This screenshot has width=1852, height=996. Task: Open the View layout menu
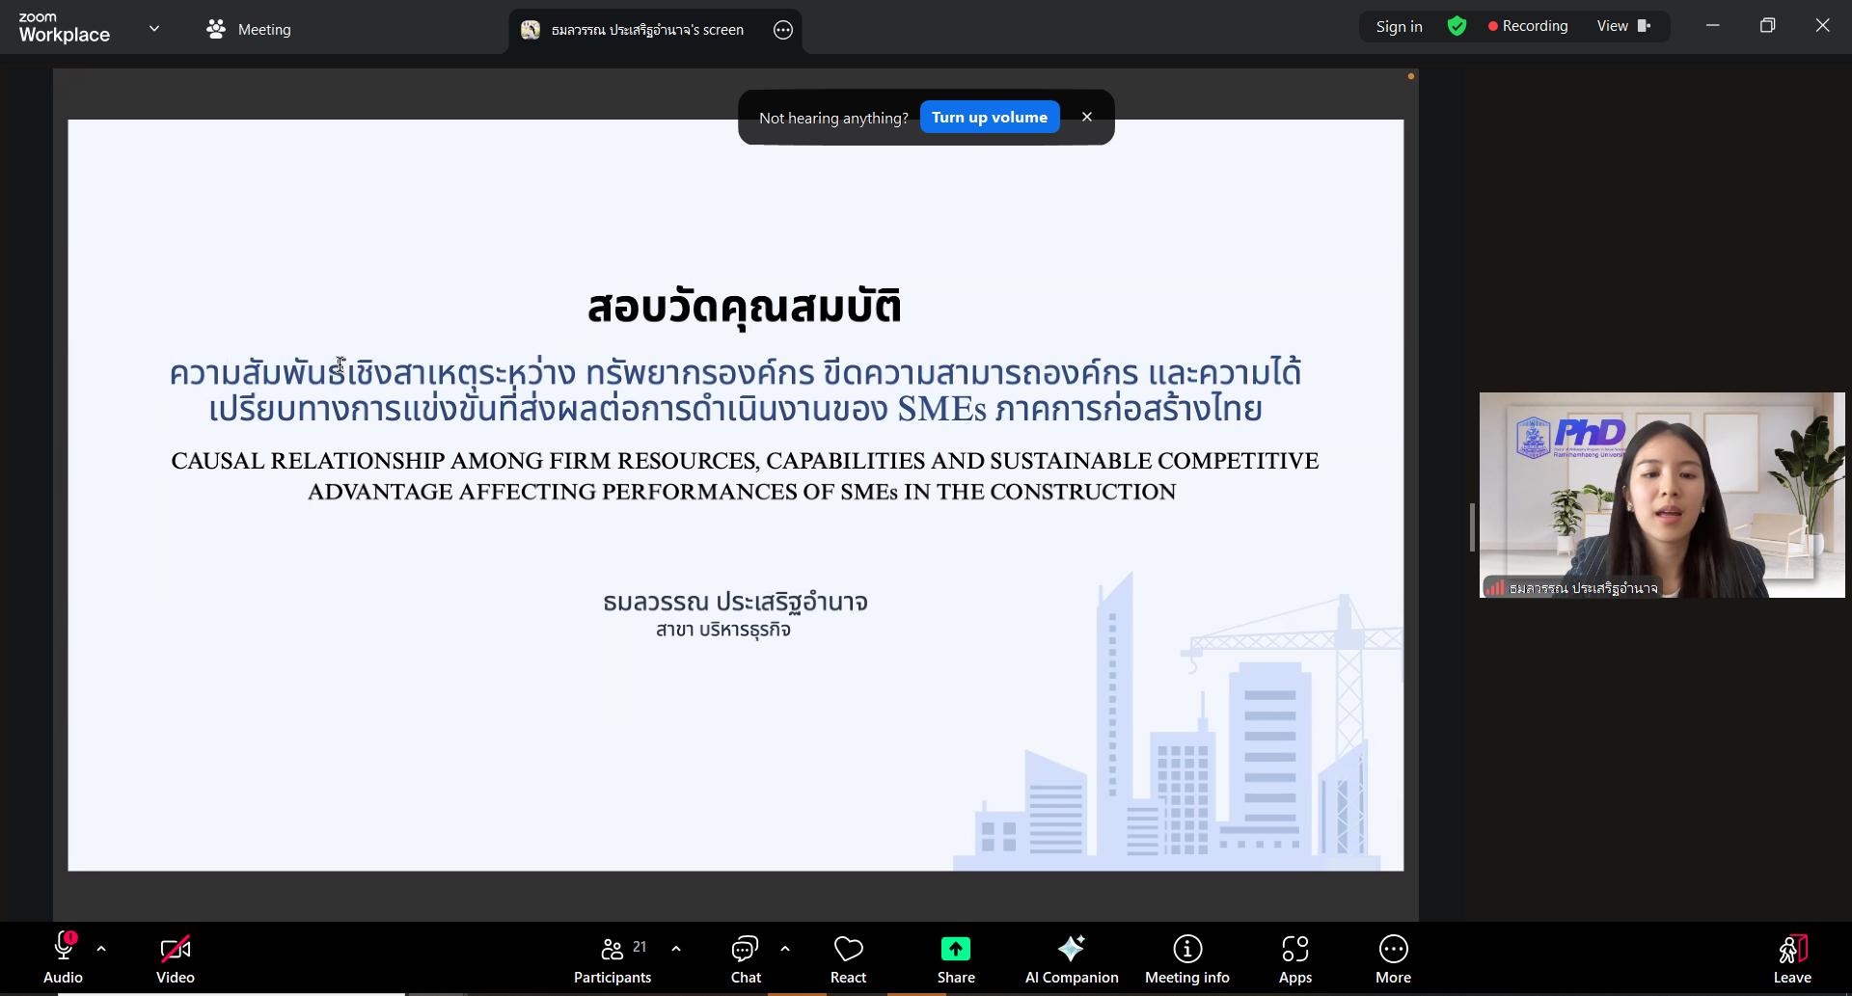(1623, 26)
